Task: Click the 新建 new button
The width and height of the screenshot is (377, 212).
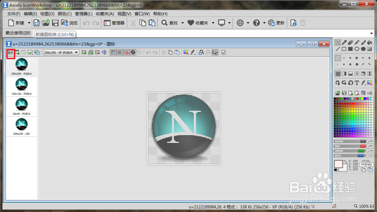Action: point(17,23)
